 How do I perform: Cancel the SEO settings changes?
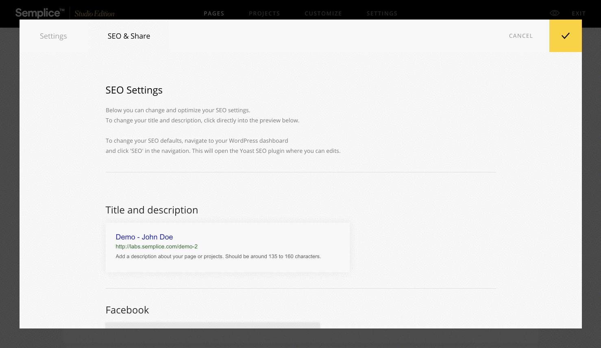click(x=520, y=36)
